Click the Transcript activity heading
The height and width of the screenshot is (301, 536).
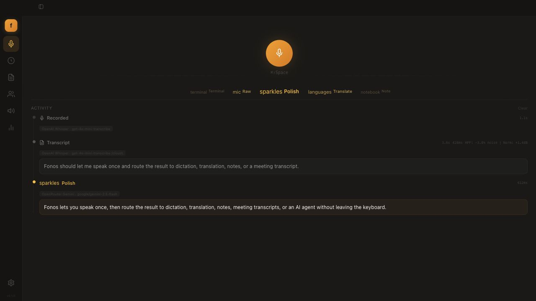58,143
